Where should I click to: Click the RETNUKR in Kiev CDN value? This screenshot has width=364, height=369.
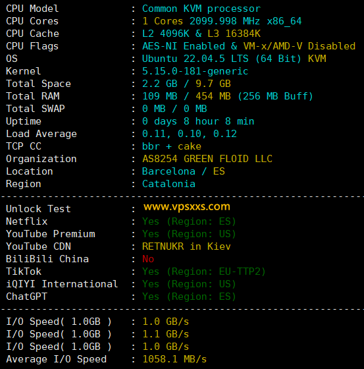[186, 246]
